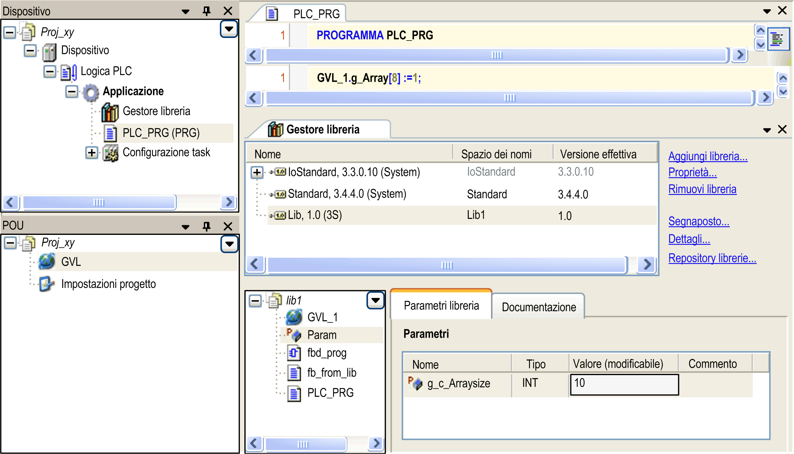Image resolution: width=794 pixels, height=454 pixels.
Task: Open the Gestore libreria window menu arrow
Action: 767,130
